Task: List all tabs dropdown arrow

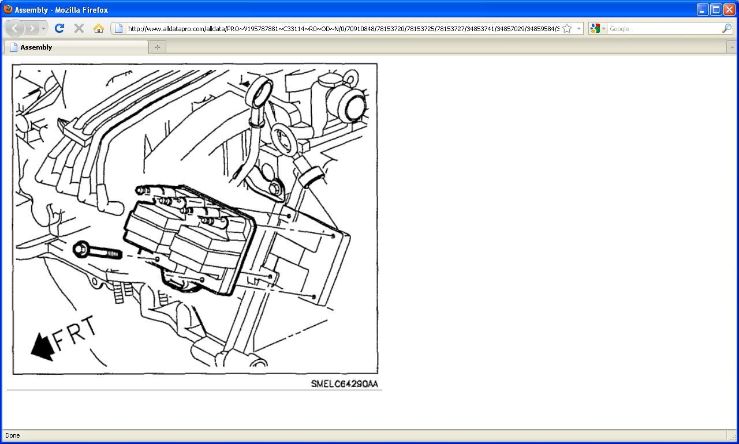Action: click(732, 47)
